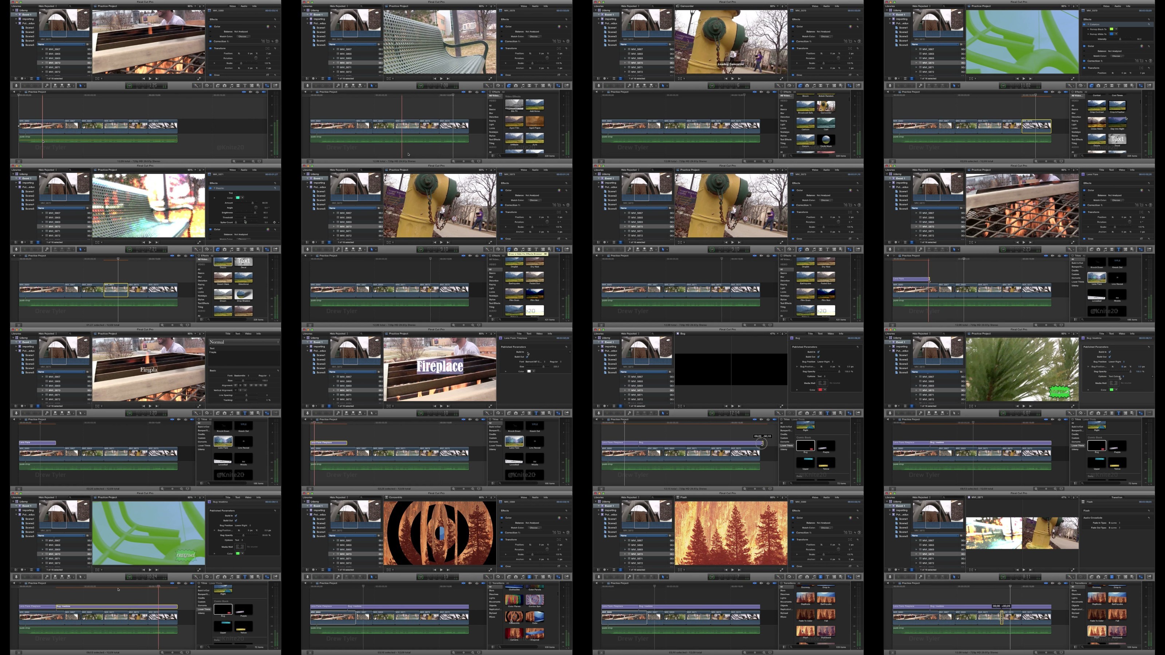Enter fullscreen from the Concentric viewer
1165x655 pixels.
pyautogui.click(x=490, y=569)
